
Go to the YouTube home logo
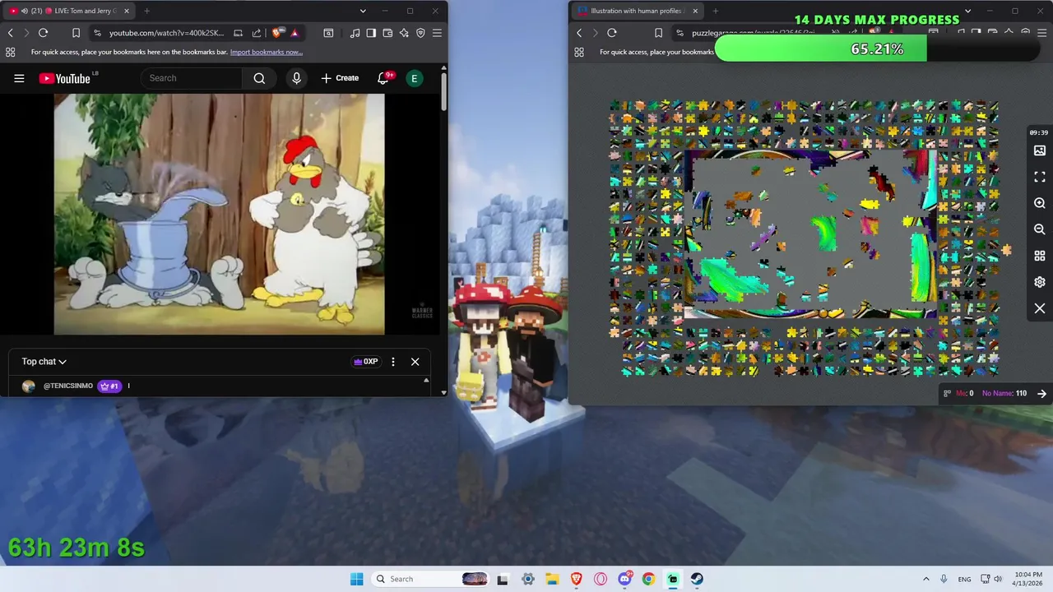[65, 78]
